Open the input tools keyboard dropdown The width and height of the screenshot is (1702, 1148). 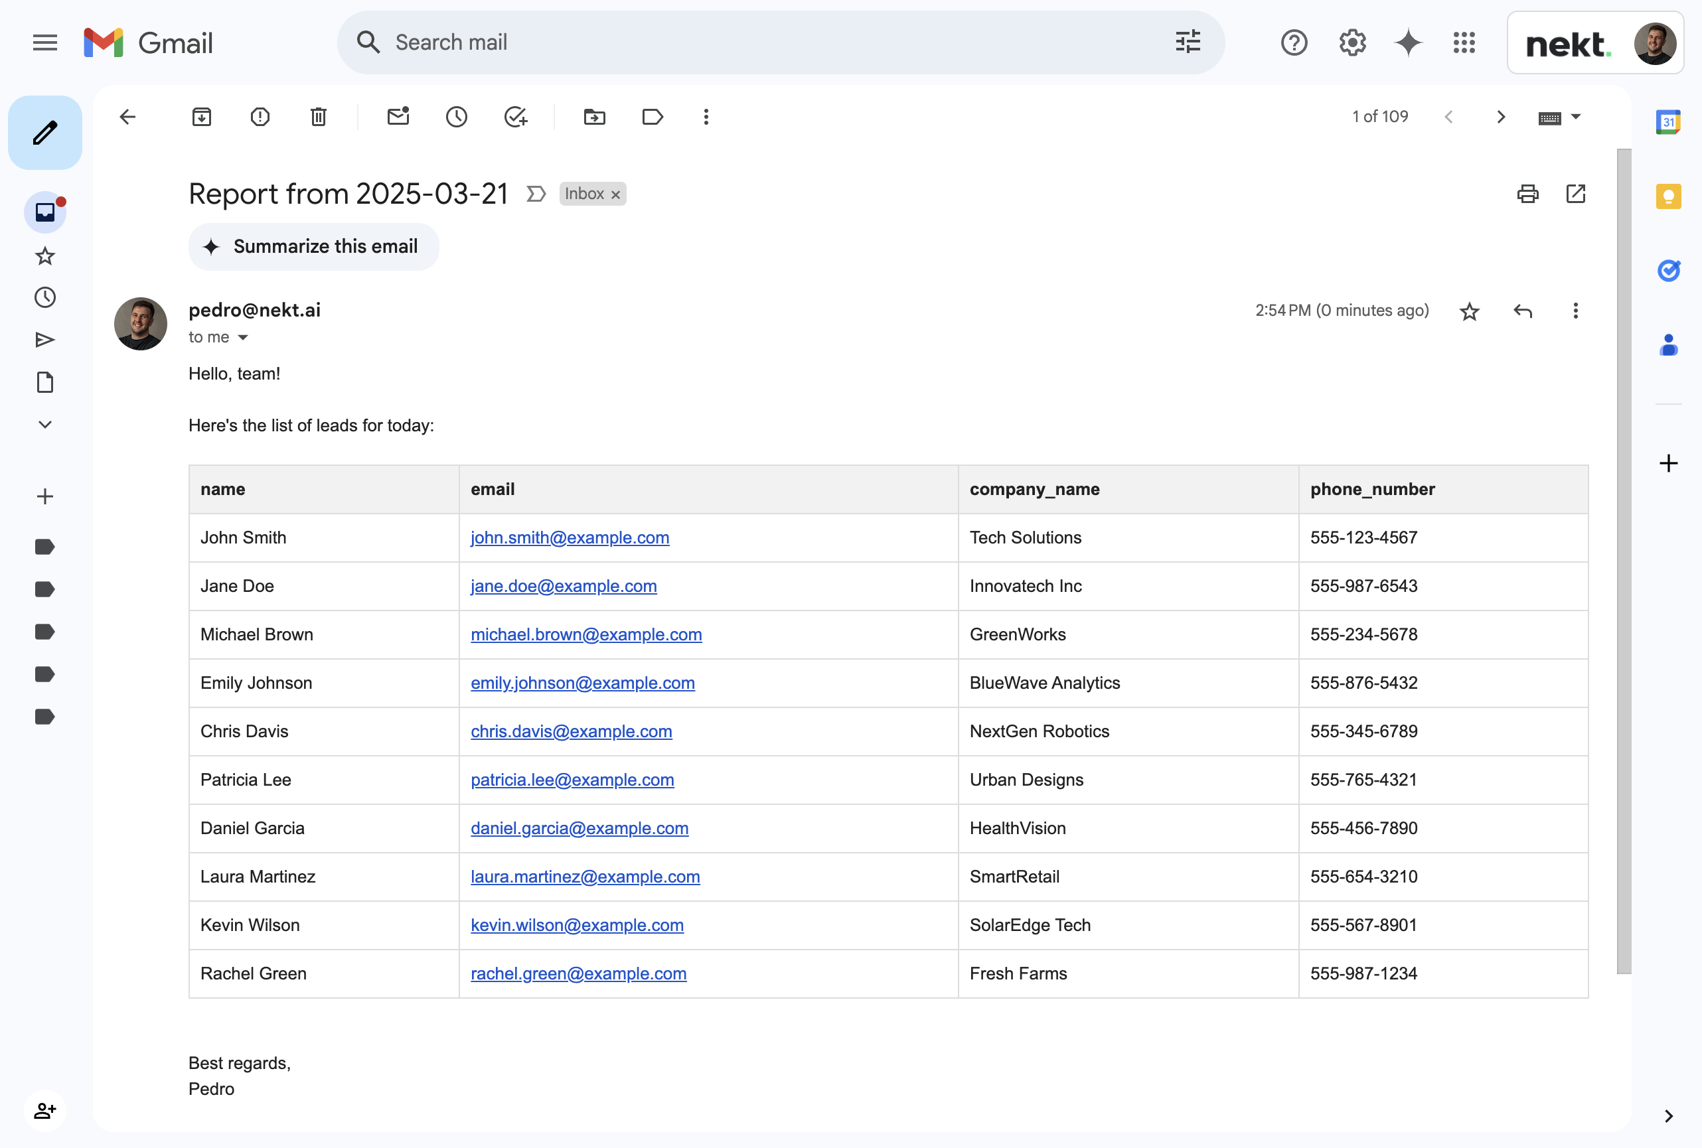[1576, 117]
